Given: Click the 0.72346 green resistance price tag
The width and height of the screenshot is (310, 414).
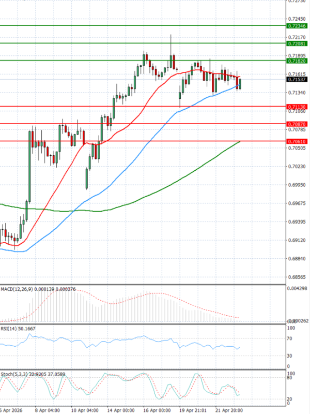Looking at the screenshot, I should coord(297,25).
